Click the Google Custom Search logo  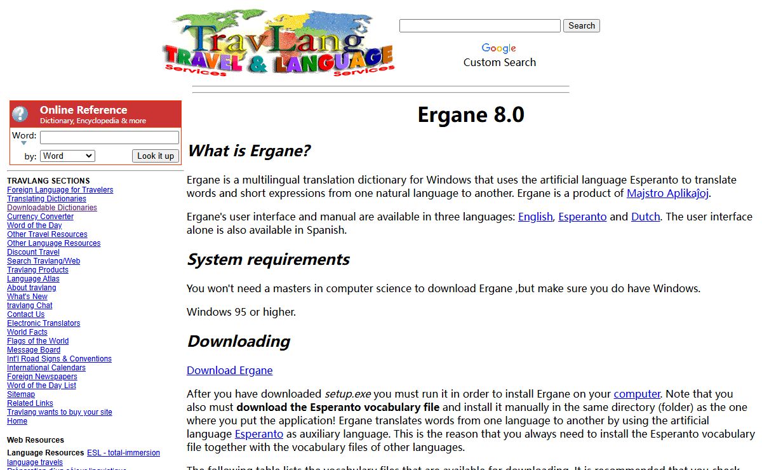coord(499,48)
